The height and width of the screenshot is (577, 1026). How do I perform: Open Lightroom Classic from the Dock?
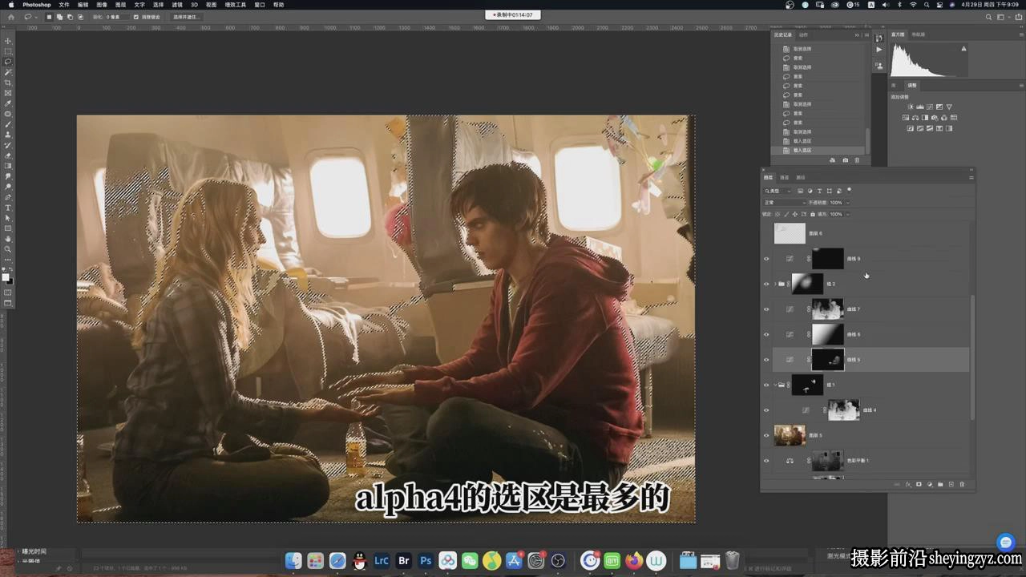pos(382,561)
